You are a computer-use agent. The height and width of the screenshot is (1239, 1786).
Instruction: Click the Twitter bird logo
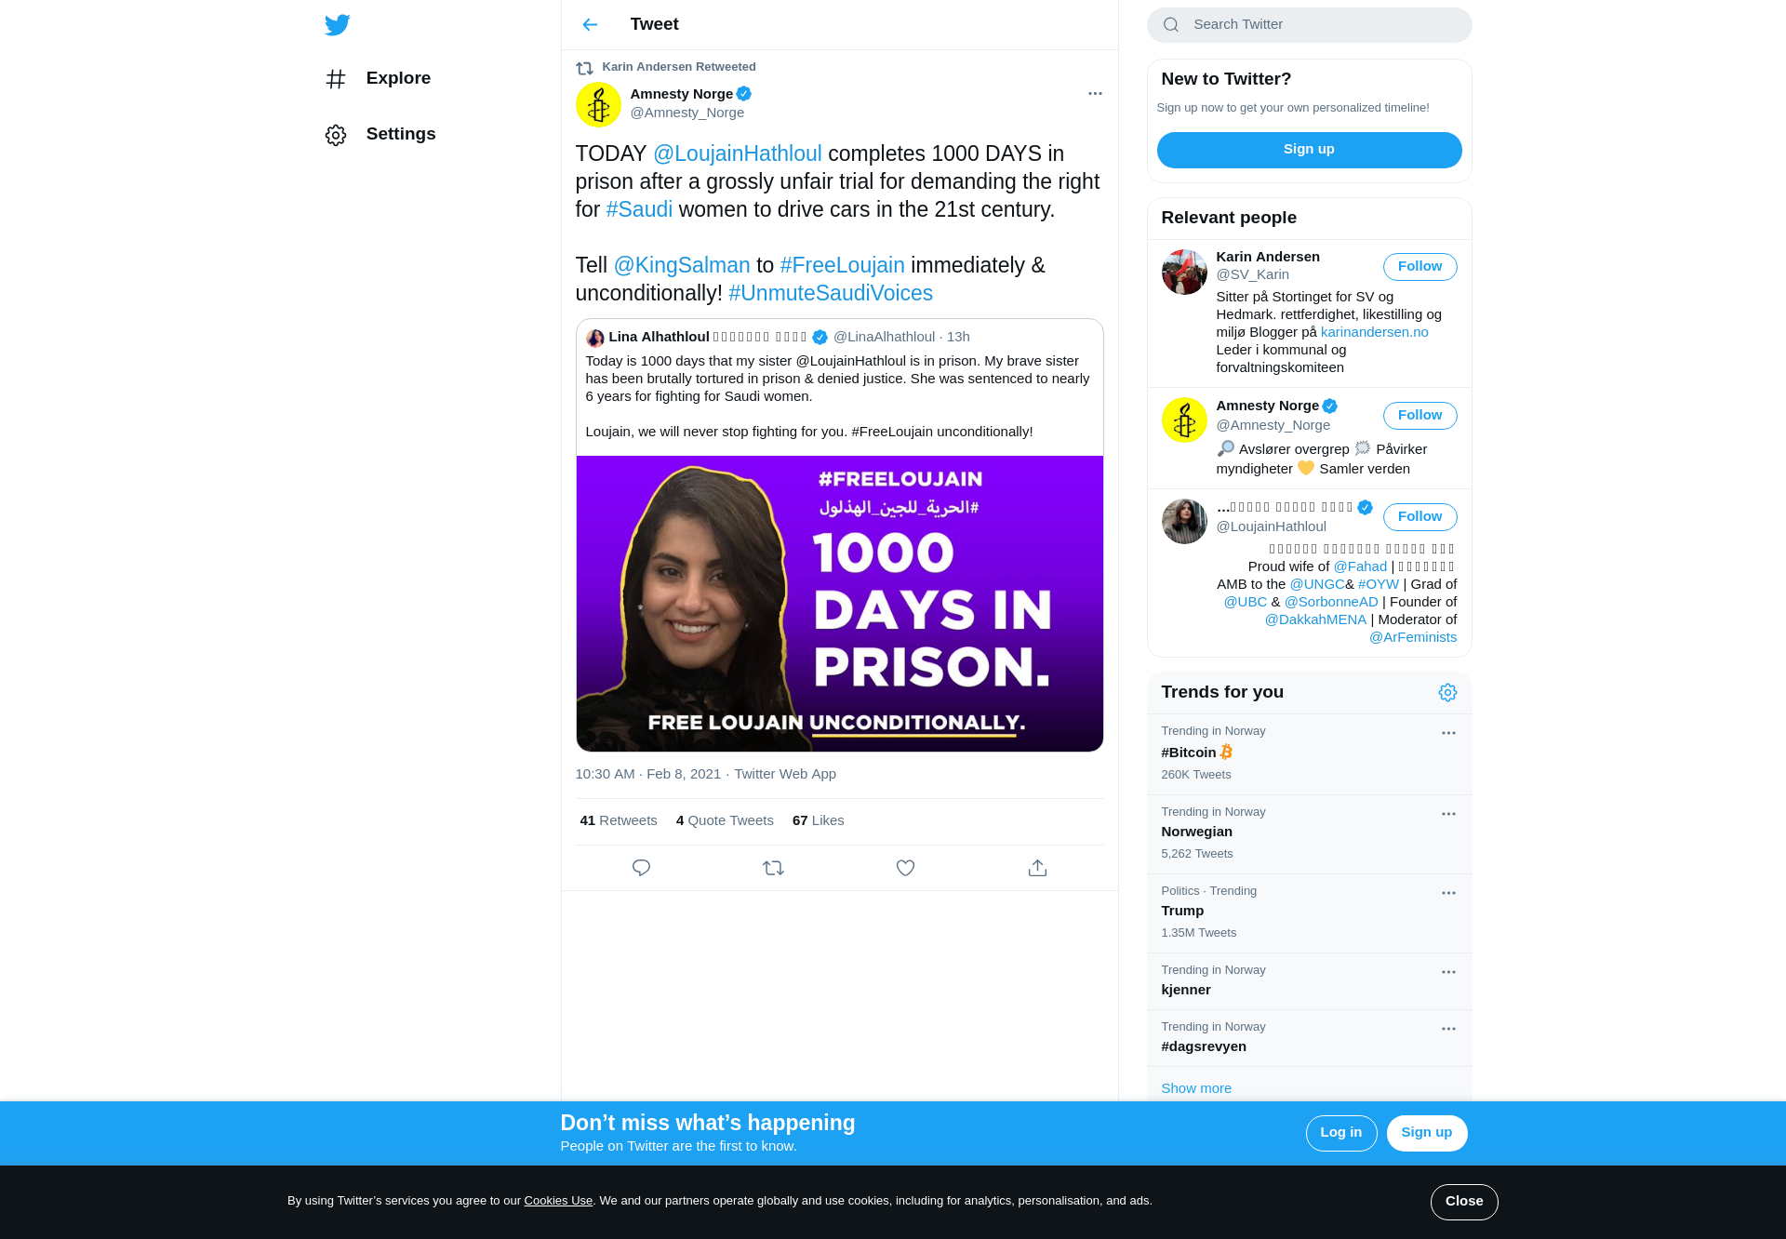point(337,25)
